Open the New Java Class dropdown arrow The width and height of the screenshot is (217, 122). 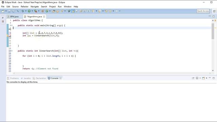click(x=50, y=11)
